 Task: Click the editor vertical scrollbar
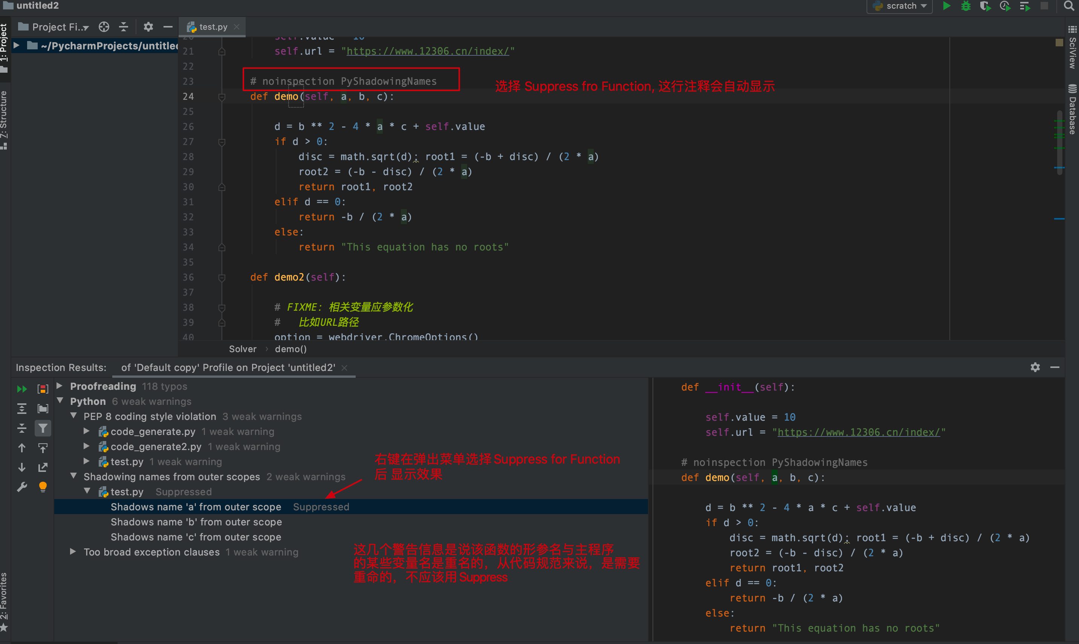click(x=1059, y=143)
